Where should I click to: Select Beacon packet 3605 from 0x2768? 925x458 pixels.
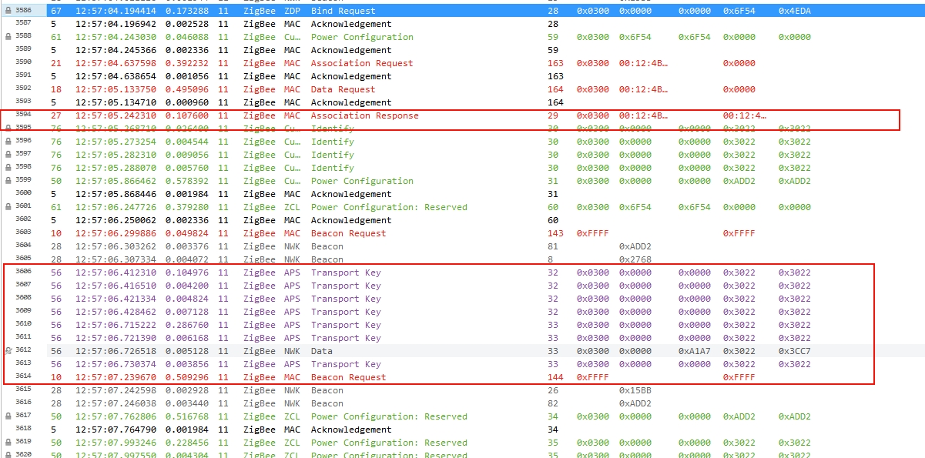coord(462,259)
